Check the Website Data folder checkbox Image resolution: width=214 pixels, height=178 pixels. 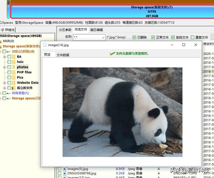point(9,82)
